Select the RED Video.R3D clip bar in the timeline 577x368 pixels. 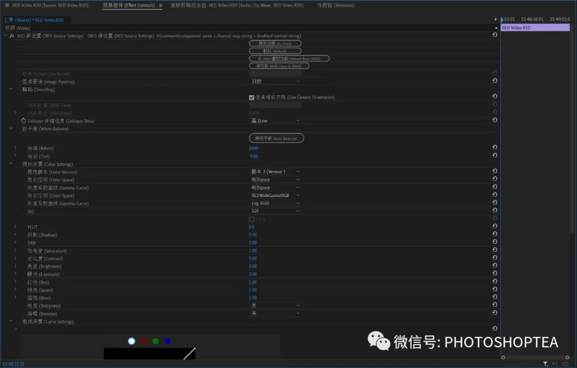535,28
